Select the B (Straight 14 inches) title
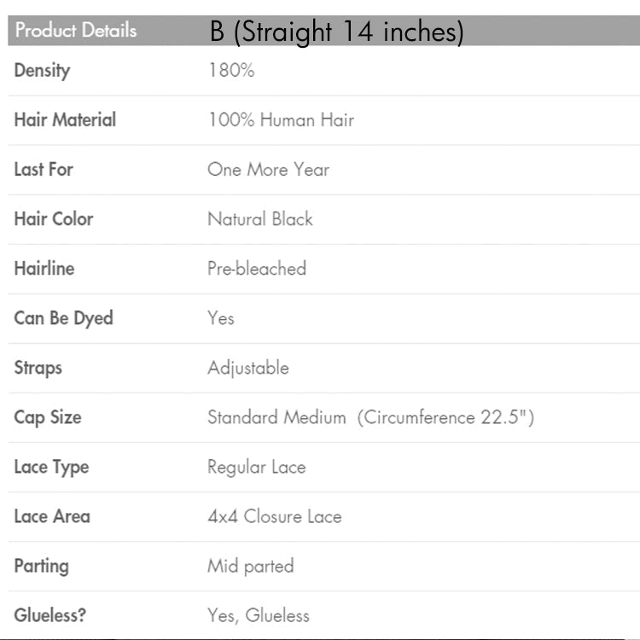This screenshot has width=640, height=640. click(x=336, y=32)
